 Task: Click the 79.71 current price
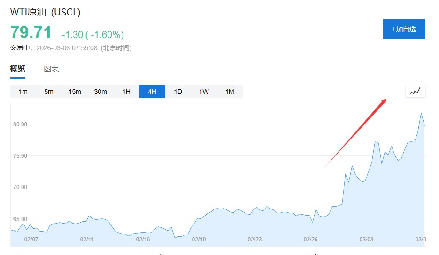tap(31, 33)
